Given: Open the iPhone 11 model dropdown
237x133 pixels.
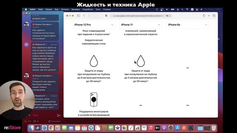Looking at the screenshot, I should [x=141, y=25].
